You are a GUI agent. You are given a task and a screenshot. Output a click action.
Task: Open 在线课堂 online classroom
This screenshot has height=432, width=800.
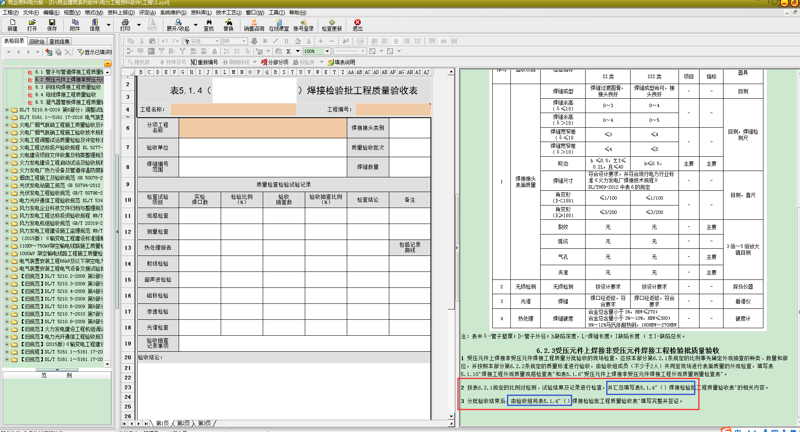click(279, 25)
